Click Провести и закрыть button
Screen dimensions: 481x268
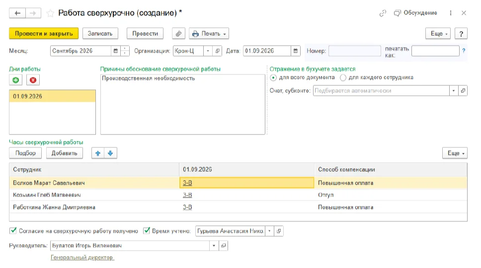coord(44,33)
